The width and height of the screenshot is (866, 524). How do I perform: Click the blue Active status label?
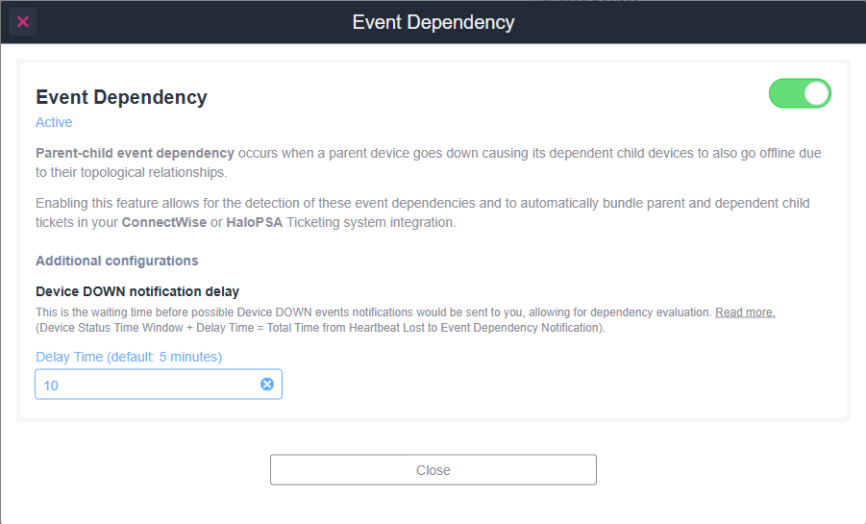[54, 122]
